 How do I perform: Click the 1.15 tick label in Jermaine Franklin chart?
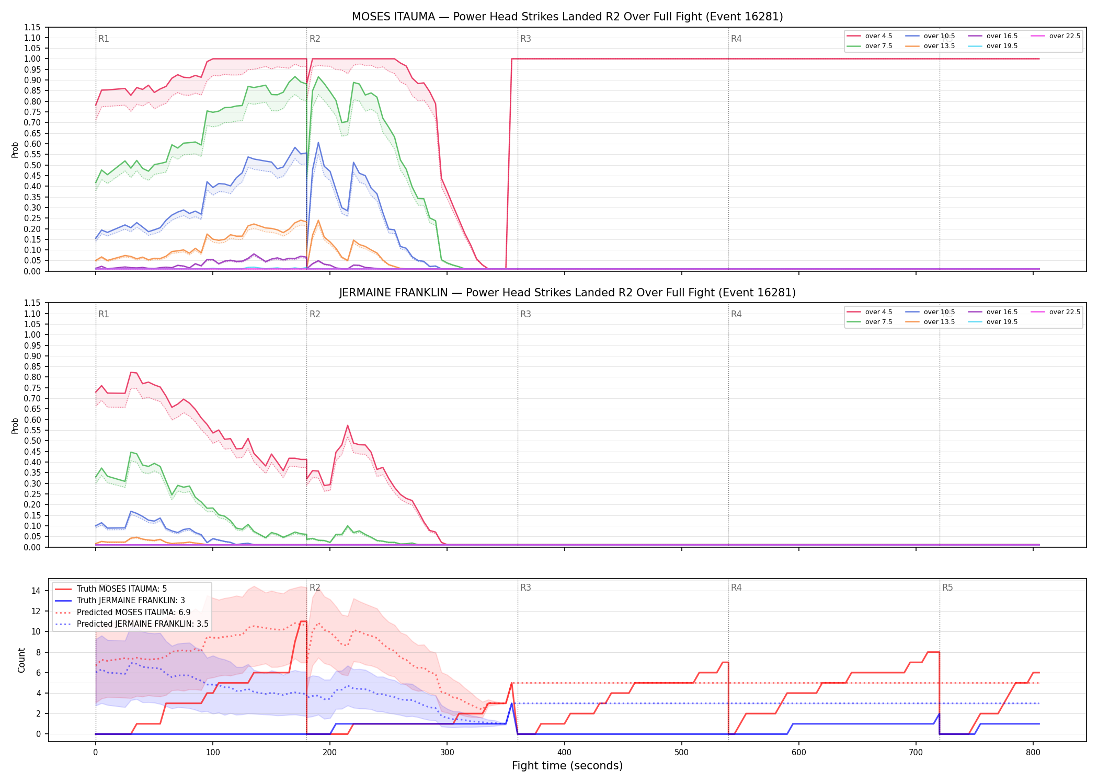click(x=32, y=303)
